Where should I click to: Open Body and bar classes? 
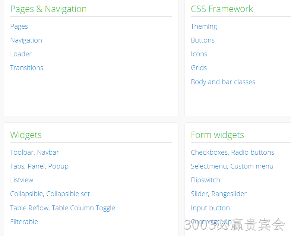223,82
